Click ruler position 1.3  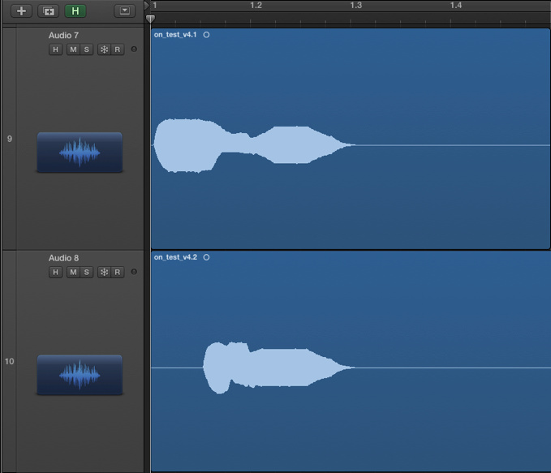coord(356,5)
